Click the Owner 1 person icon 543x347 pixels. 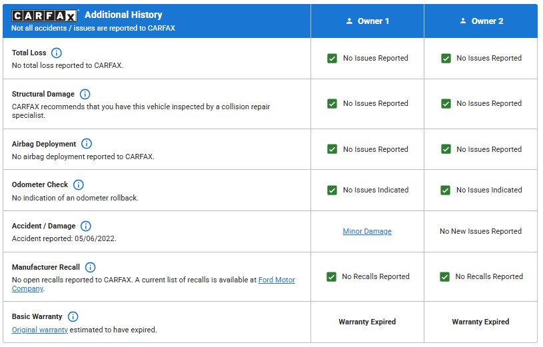tap(349, 21)
